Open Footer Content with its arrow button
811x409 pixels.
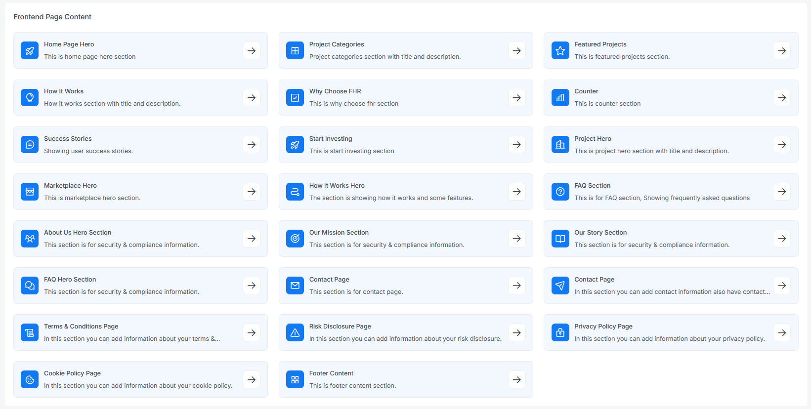point(517,379)
